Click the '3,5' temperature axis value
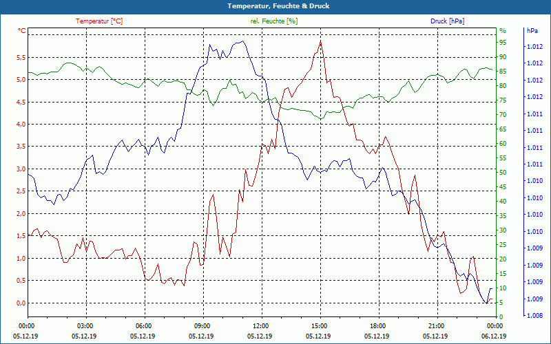Image resolution: width=551 pixels, height=344 pixels. tap(21, 147)
